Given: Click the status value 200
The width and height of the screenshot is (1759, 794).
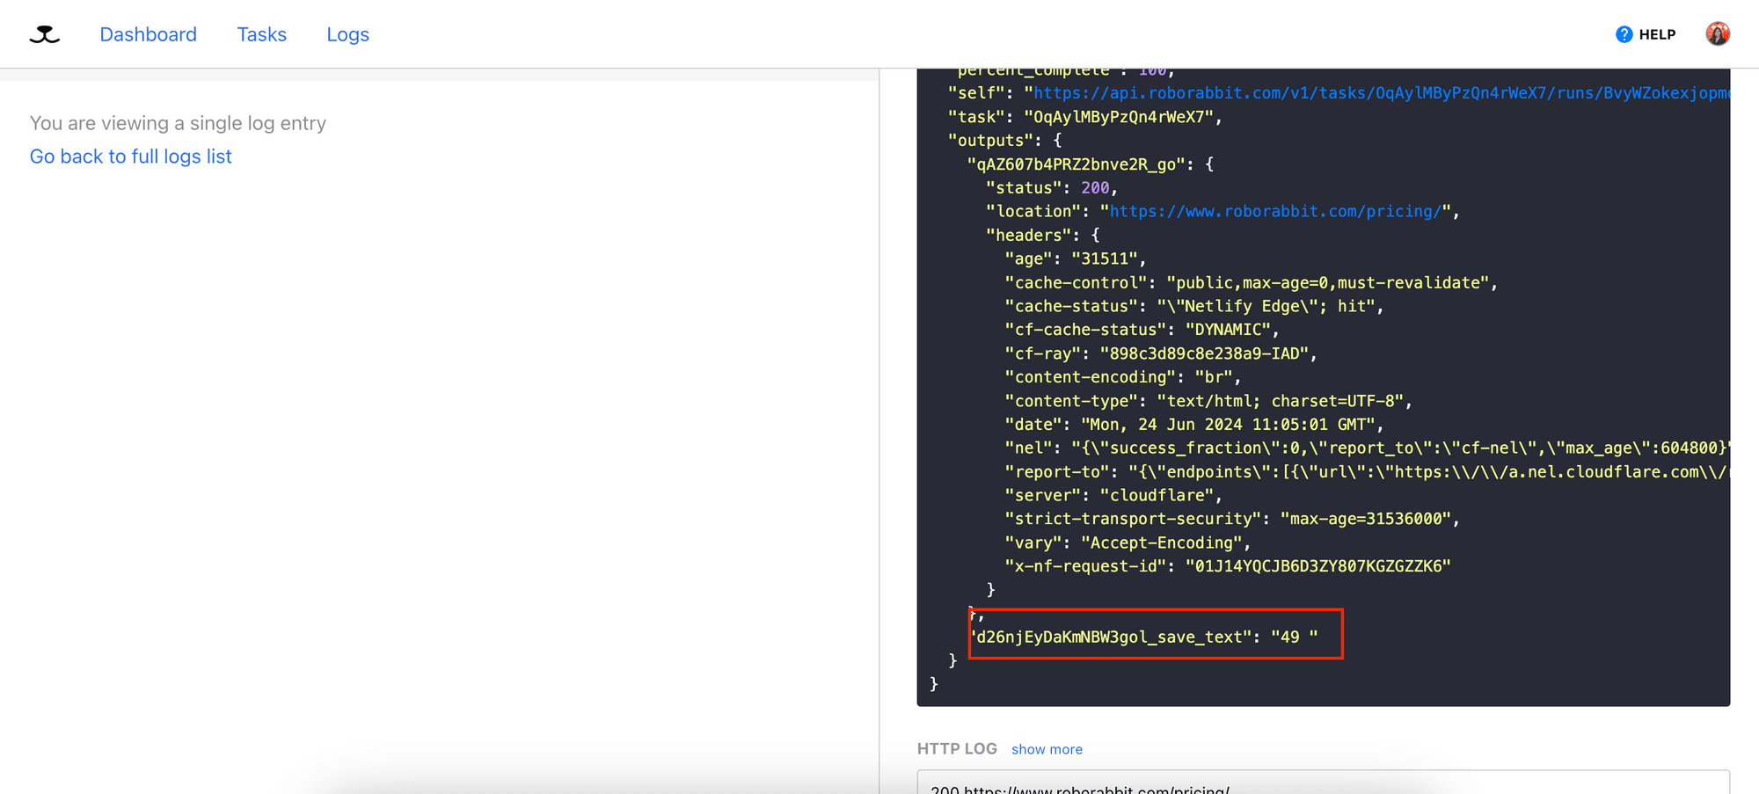Looking at the screenshot, I should [1095, 187].
